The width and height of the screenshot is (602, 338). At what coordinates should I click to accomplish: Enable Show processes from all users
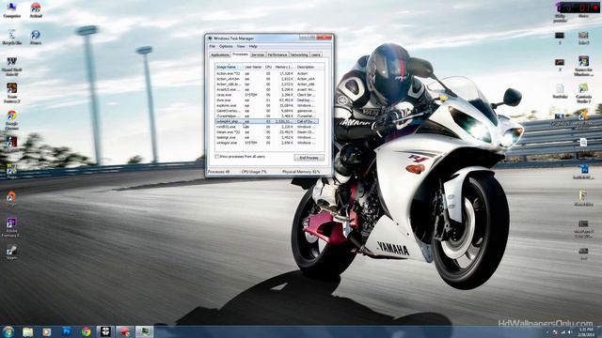[x=217, y=157]
